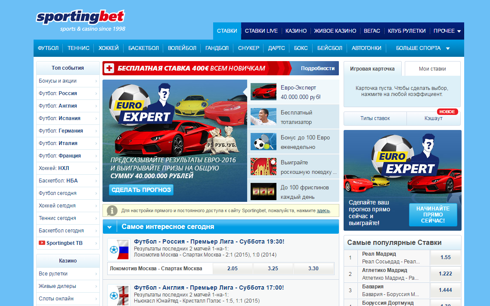Open the Выиграйте роскошную поездку thumbnail
The height and width of the screenshot is (306, 490).
264,167
